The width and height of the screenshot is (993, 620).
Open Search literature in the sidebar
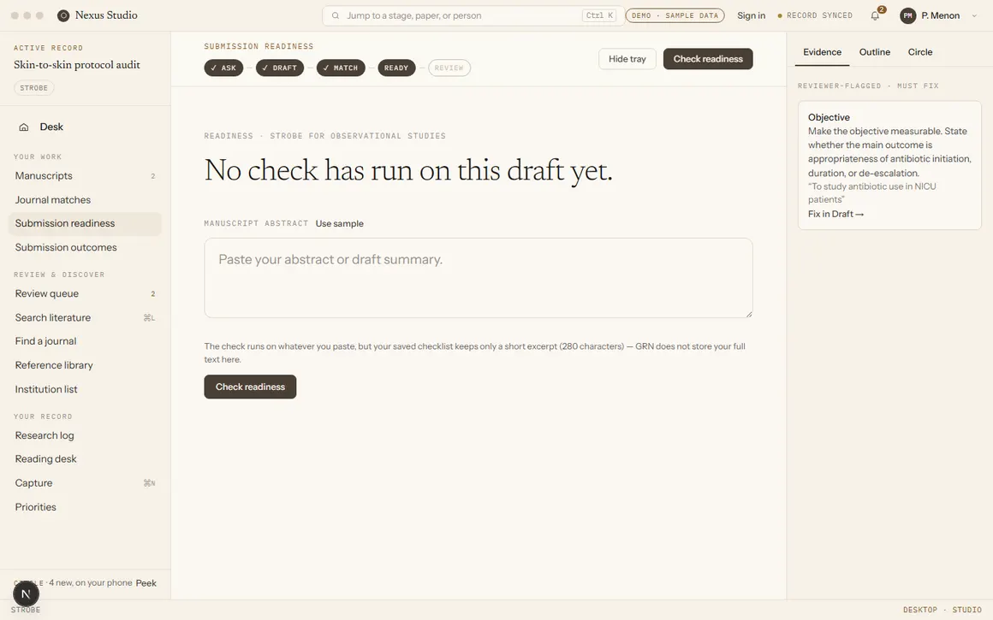pyautogui.click(x=85, y=317)
